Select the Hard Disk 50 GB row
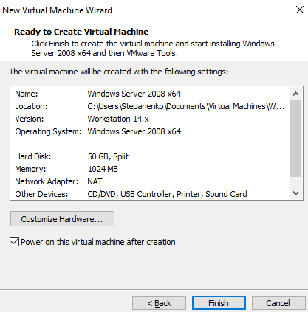Viewport: 308px width, 312px height. (150, 156)
